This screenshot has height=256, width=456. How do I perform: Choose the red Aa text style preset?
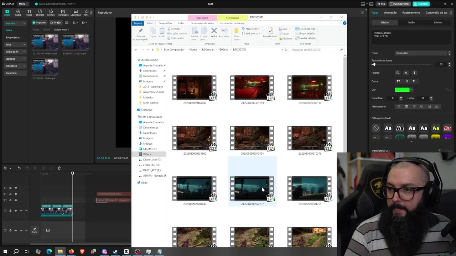point(447,128)
